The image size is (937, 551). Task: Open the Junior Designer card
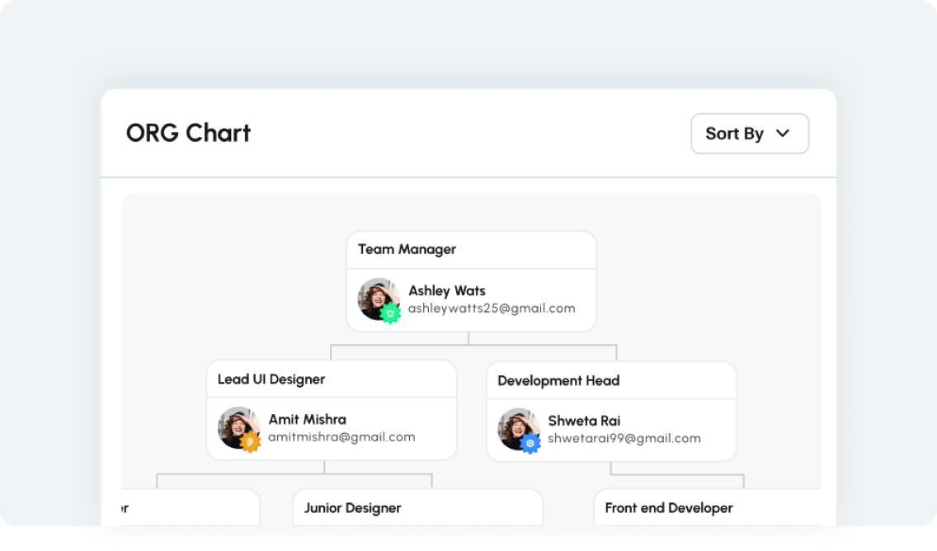[417, 508]
